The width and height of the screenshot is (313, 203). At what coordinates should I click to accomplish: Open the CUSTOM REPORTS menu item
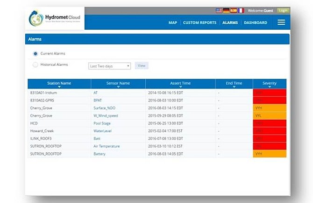tap(200, 22)
